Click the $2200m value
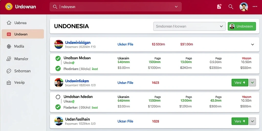Viewport: 262px width, 131px height. 215,68
